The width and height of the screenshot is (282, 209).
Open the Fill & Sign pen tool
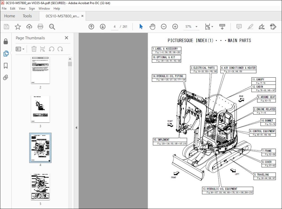[x=262, y=27]
